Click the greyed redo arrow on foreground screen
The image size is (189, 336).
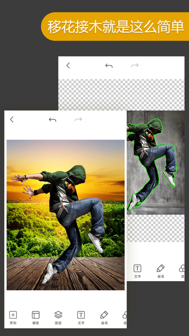click(x=79, y=119)
